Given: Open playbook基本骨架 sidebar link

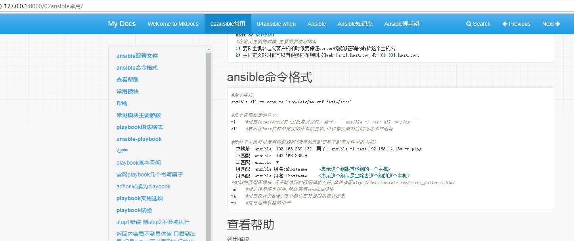Looking at the screenshot, I should point(138,163).
